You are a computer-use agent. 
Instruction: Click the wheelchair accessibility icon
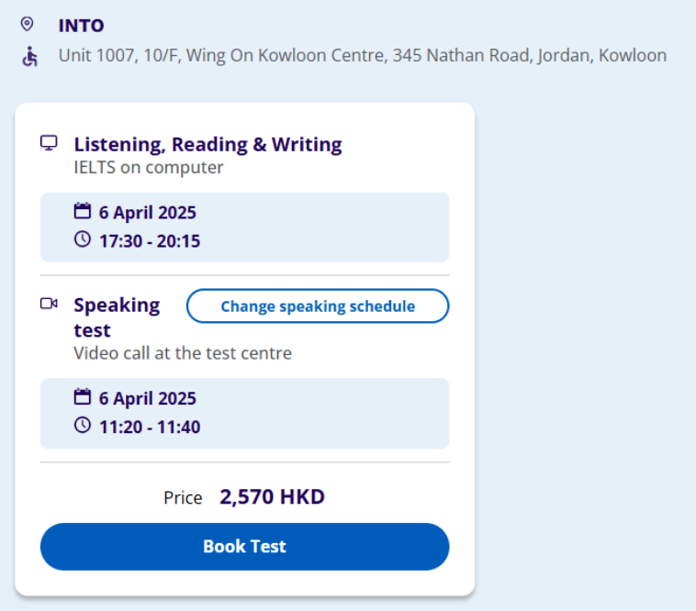coord(29,57)
